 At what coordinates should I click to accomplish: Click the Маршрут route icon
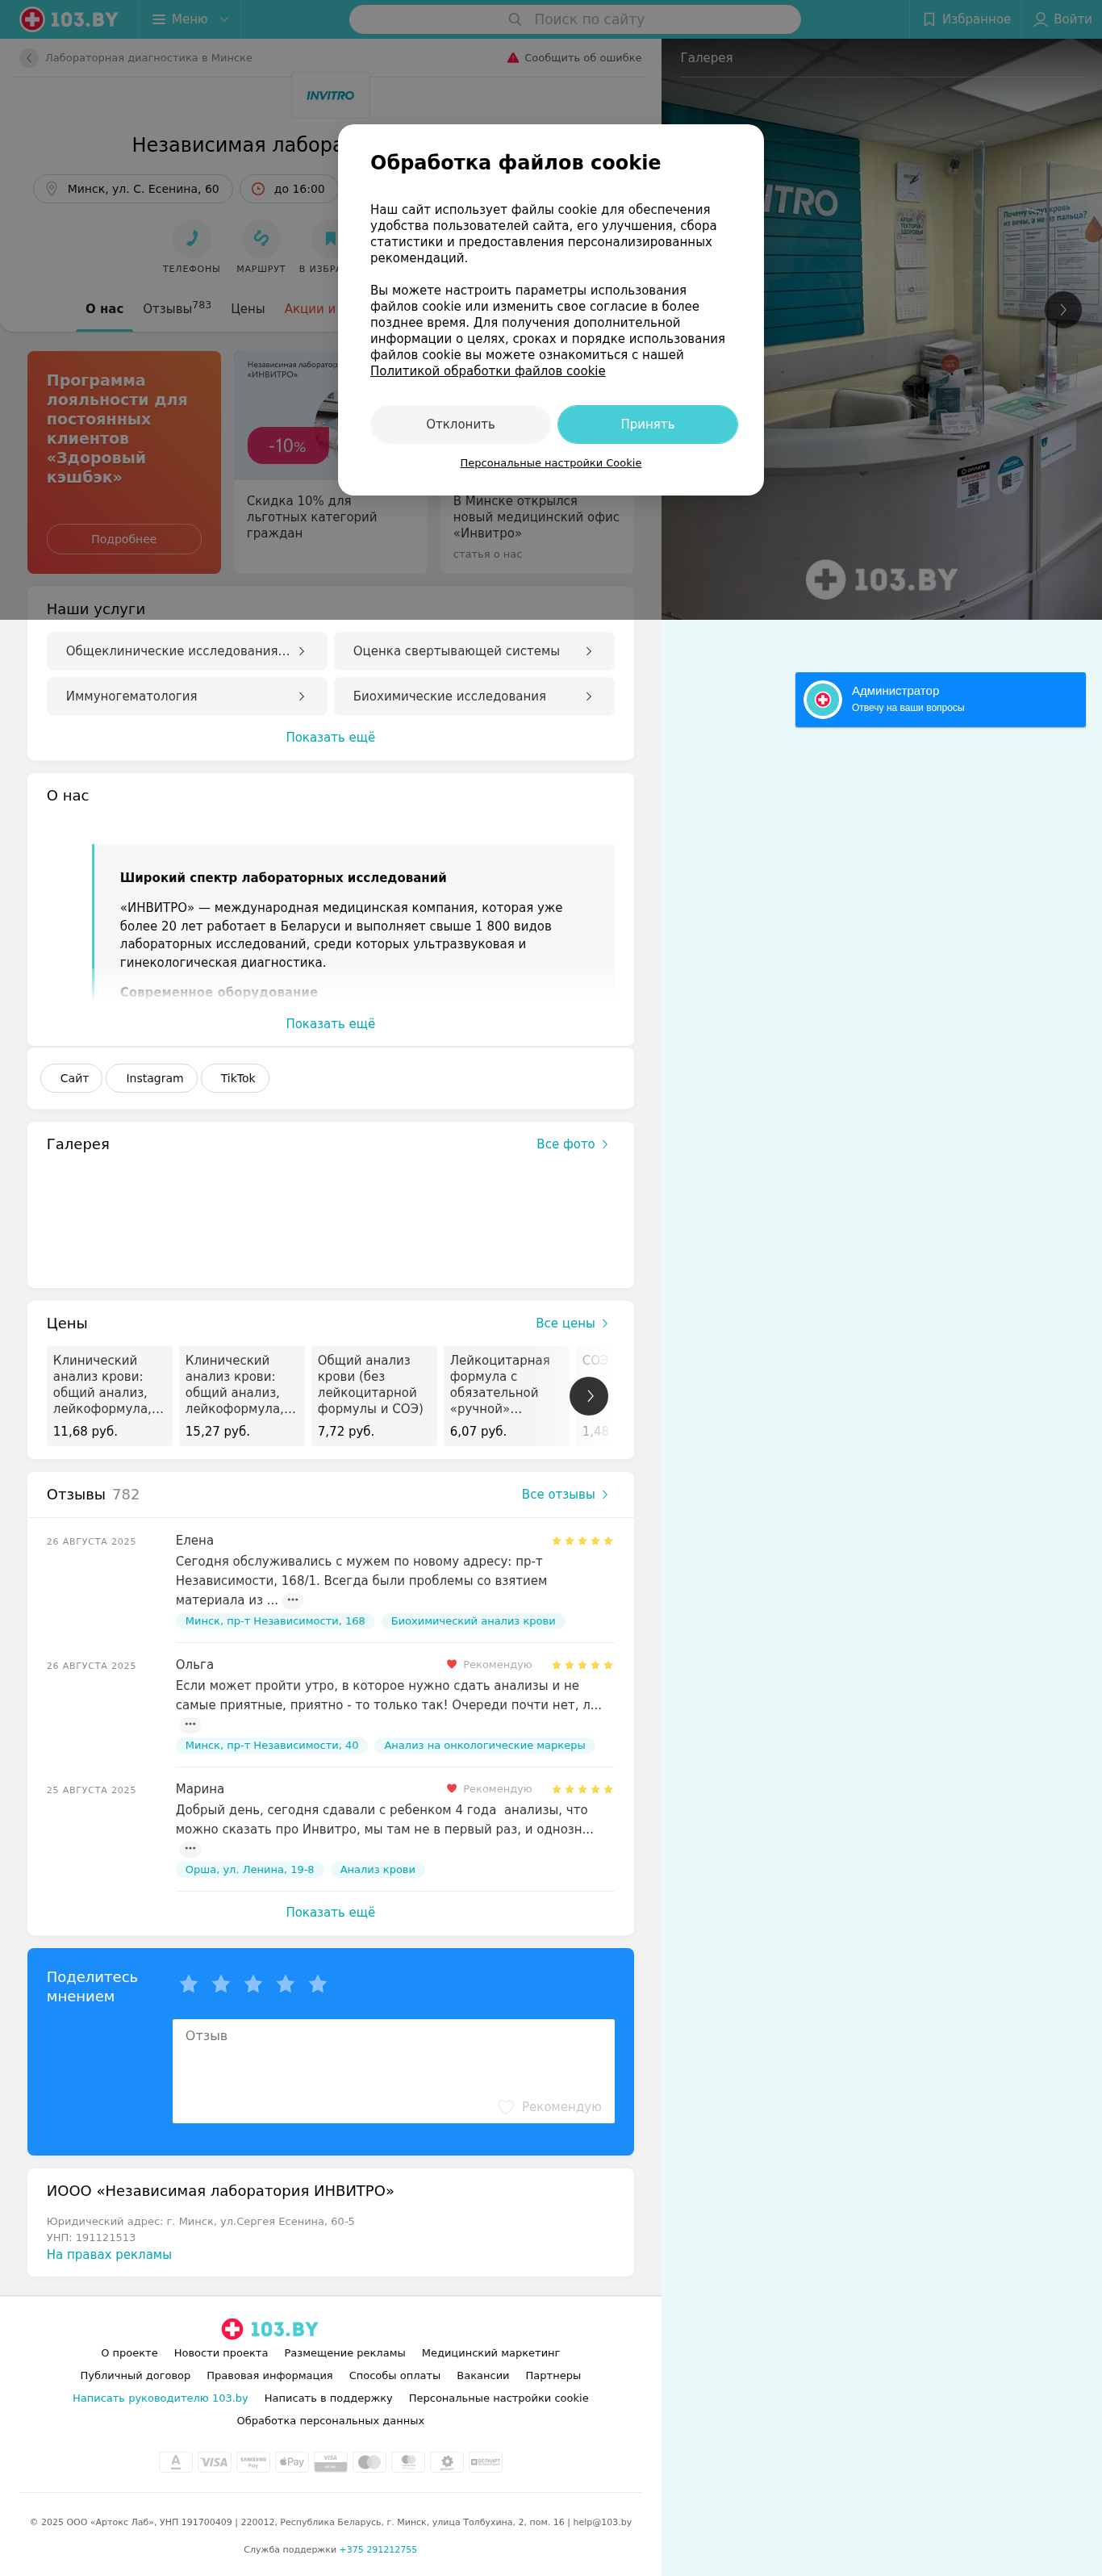point(261,238)
